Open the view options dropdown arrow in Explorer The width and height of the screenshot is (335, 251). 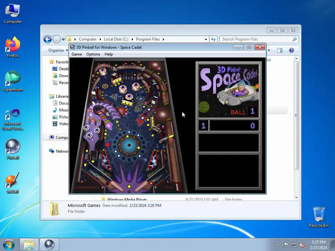pos(269,50)
